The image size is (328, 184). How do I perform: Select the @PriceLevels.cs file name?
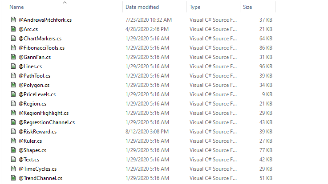click(37, 94)
